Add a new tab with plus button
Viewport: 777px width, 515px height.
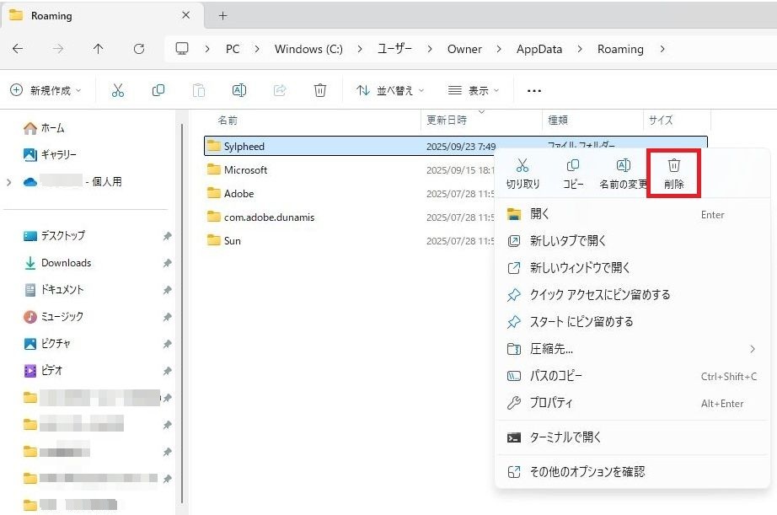coord(222,16)
